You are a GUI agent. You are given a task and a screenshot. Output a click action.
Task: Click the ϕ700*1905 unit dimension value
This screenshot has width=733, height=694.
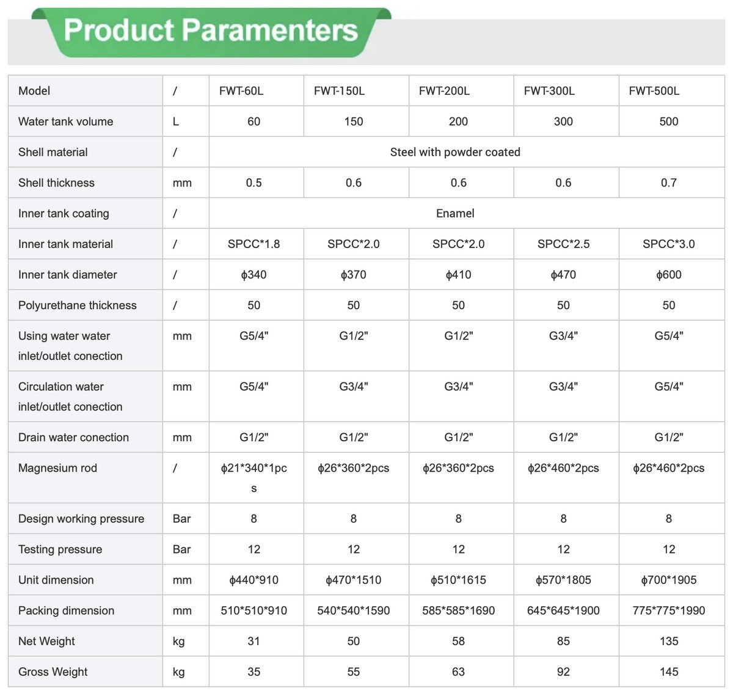668,580
